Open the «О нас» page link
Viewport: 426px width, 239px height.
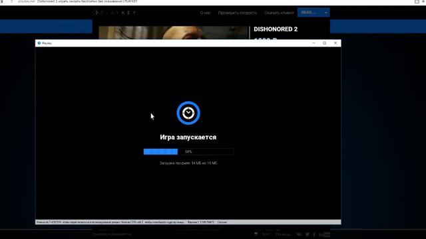coord(205,13)
